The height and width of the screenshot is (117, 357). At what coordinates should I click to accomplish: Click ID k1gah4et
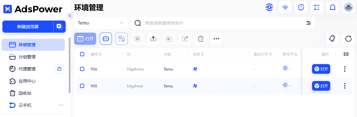tap(135, 86)
